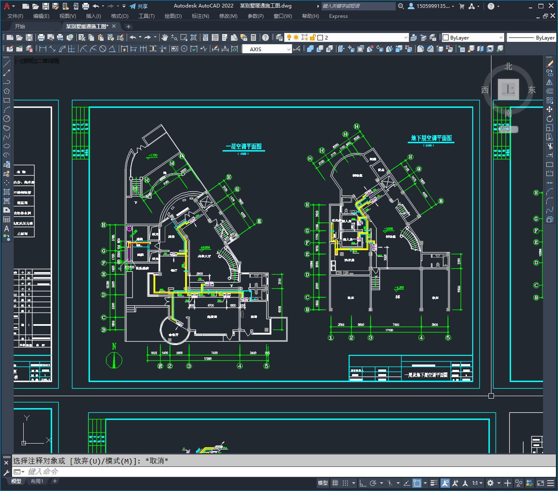Image resolution: width=558 pixels, height=491 pixels.
Task: Open the 视图(V) menu
Action: [67, 16]
